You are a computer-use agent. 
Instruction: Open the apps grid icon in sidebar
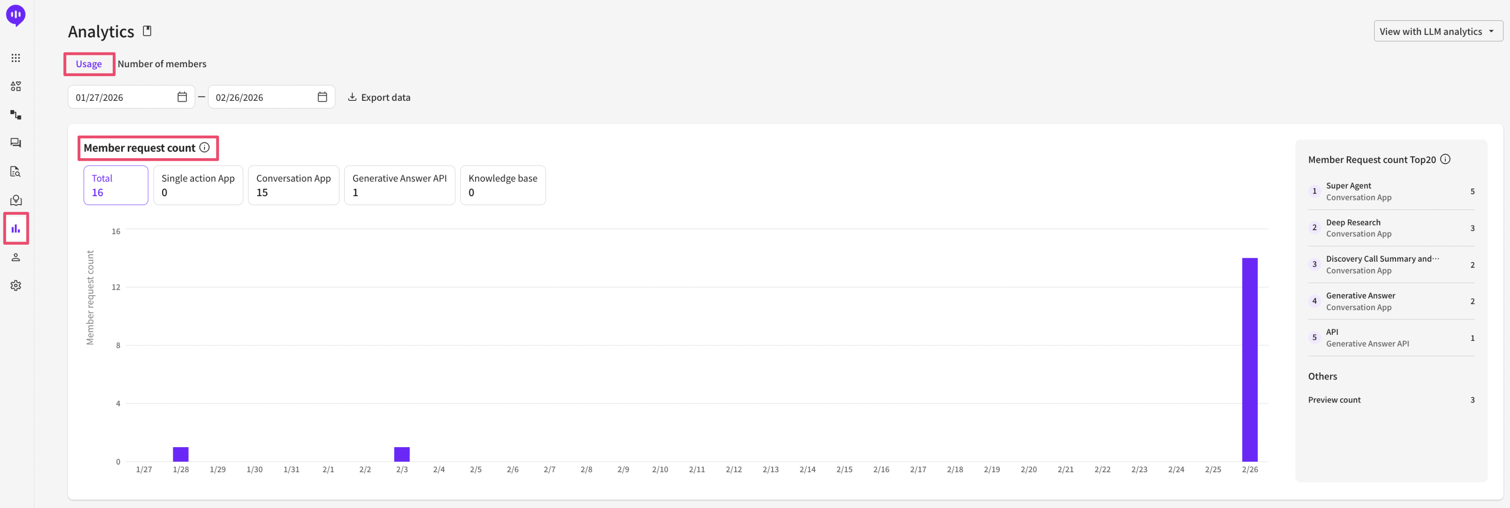tap(16, 58)
